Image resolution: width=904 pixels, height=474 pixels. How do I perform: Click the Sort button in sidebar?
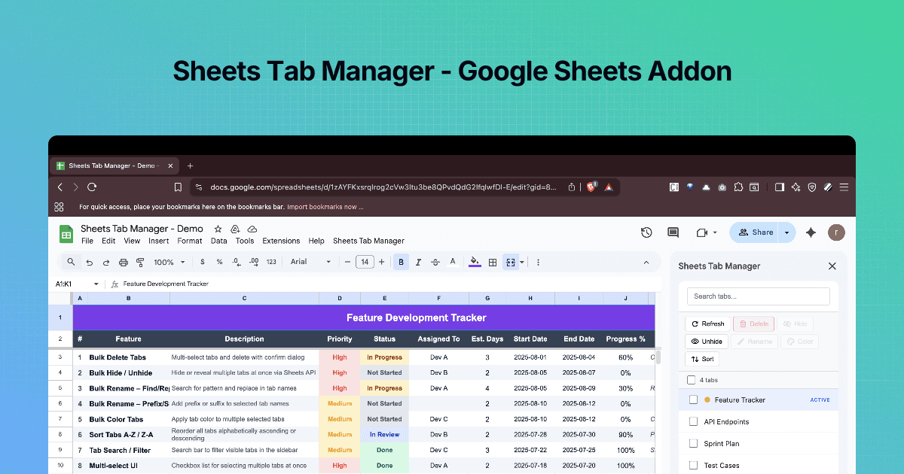pyautogui.click(x=702, y=359)
